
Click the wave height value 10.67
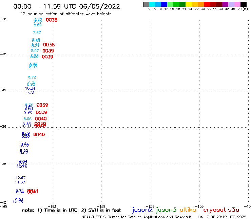pos(21,178)
